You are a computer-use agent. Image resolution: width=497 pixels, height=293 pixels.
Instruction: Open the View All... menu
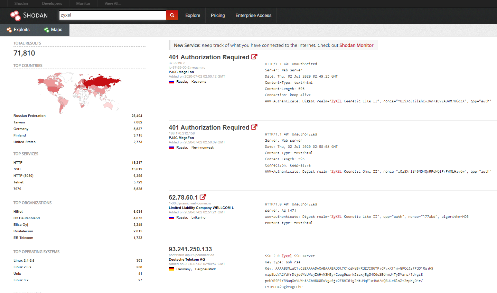(x=113, y=3)
